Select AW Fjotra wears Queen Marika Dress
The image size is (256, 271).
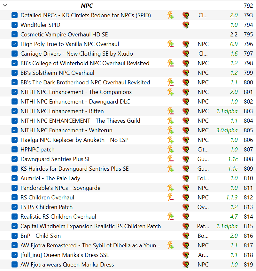67,265
